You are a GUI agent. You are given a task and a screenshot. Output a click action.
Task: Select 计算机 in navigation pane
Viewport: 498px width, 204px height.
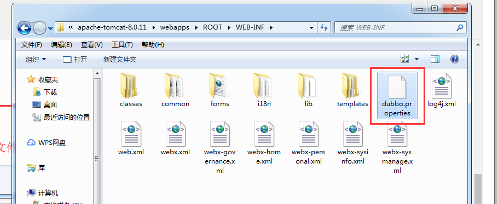coord(43,193)
